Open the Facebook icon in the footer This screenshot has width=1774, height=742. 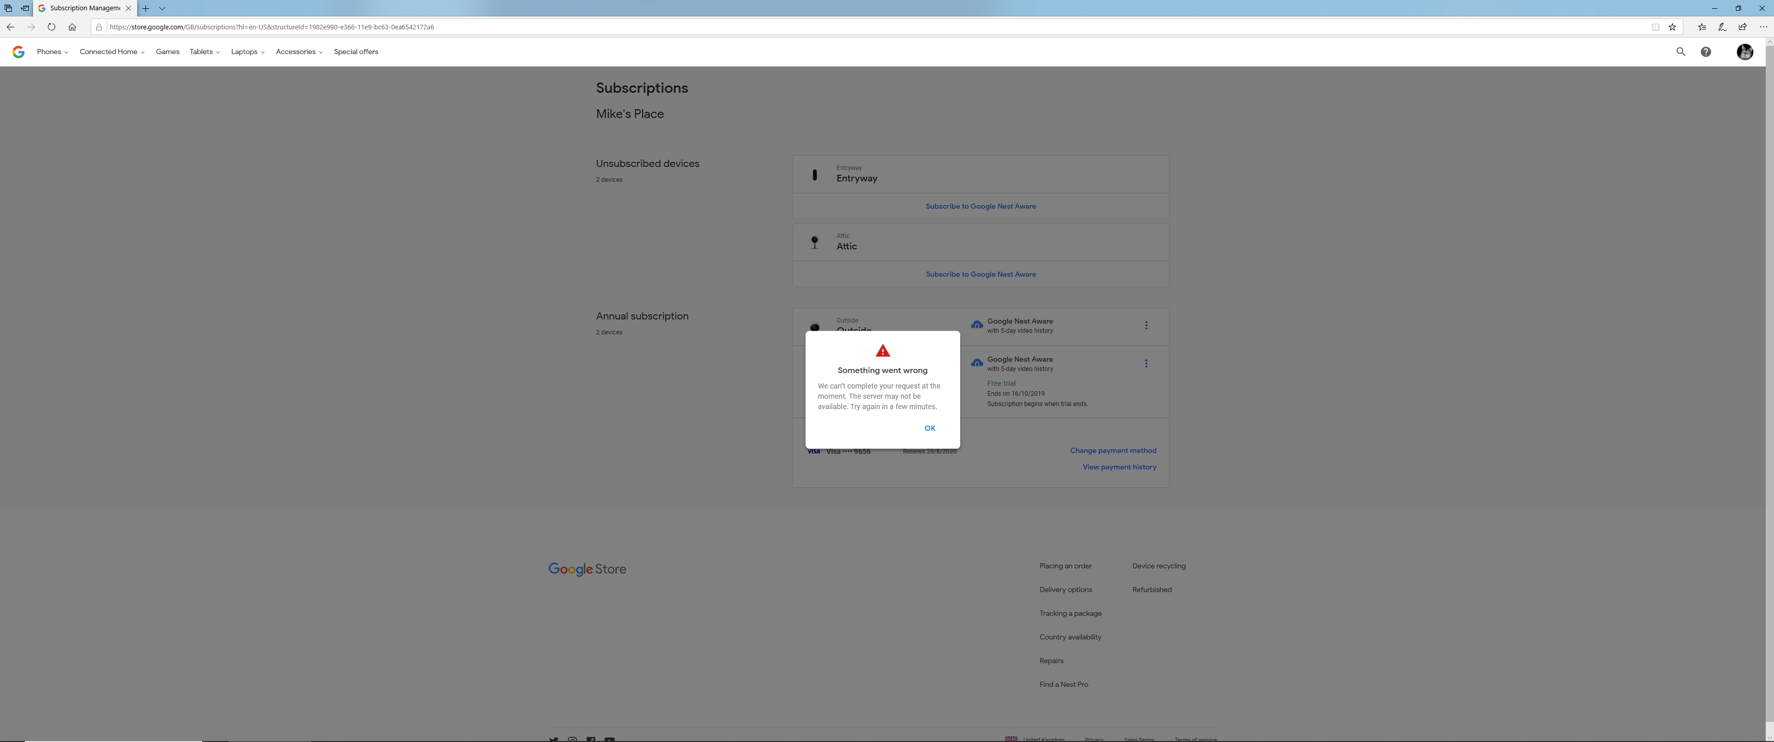click(x=591, y=739)
